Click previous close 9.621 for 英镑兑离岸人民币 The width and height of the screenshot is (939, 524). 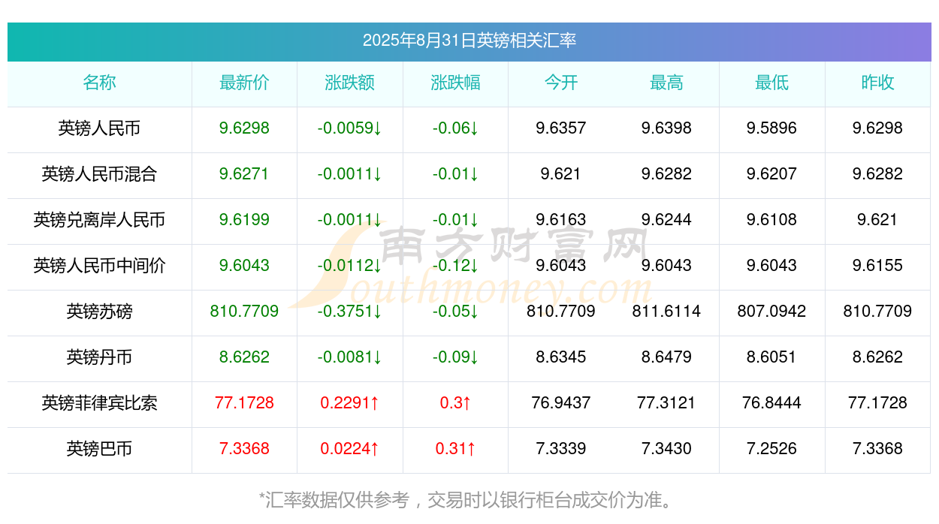coord(877,220)
